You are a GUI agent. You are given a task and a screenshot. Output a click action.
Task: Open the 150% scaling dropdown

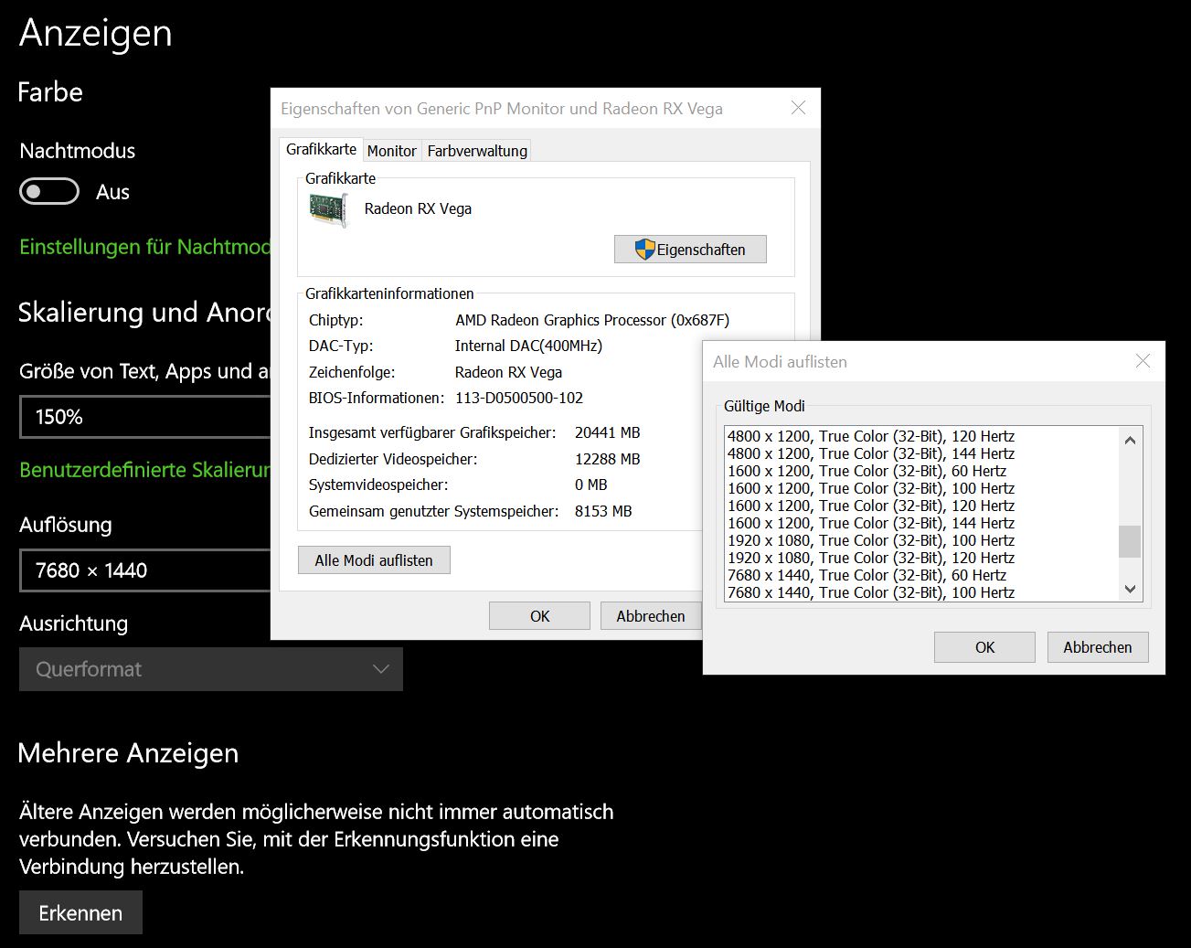tap(144, 417)
